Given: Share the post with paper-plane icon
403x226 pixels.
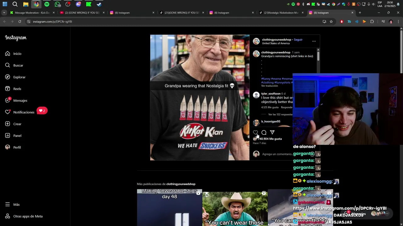Looking at the screenshot, I should coord(272,132).
